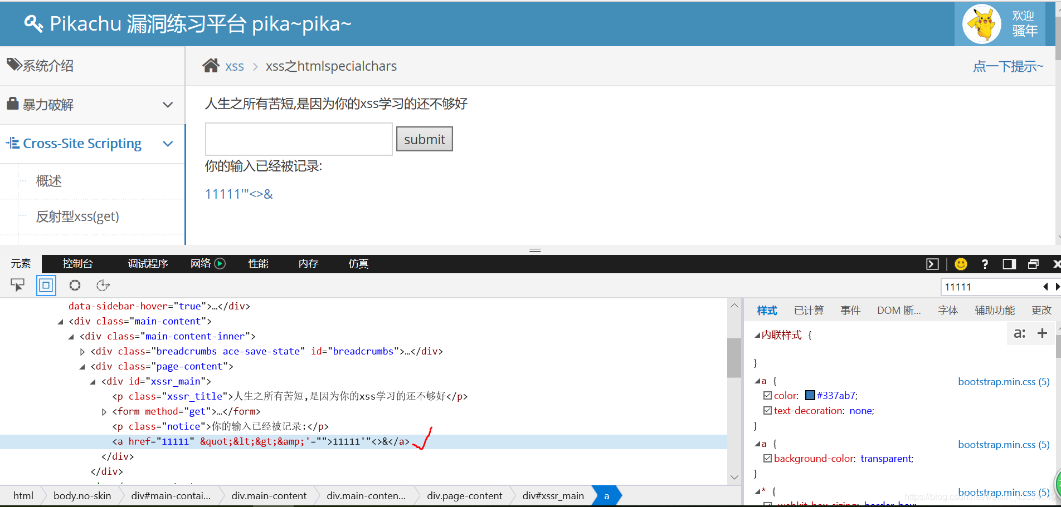Switch to the 性能 devtools tab
The height and width of the screenshot is (507, 1061).
(258, 264)
